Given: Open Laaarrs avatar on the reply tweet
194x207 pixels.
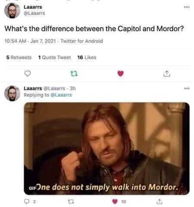Looking at the screenshot, I should pyautogui.click(x=12, y=93).
